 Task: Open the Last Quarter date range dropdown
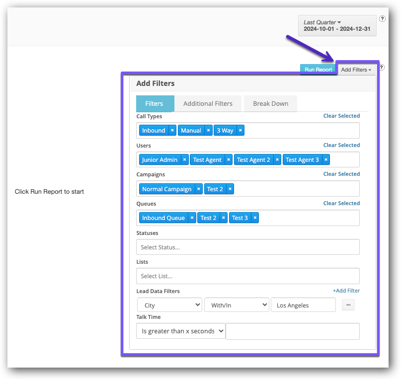pyautogui.click(x=337, y=25)
